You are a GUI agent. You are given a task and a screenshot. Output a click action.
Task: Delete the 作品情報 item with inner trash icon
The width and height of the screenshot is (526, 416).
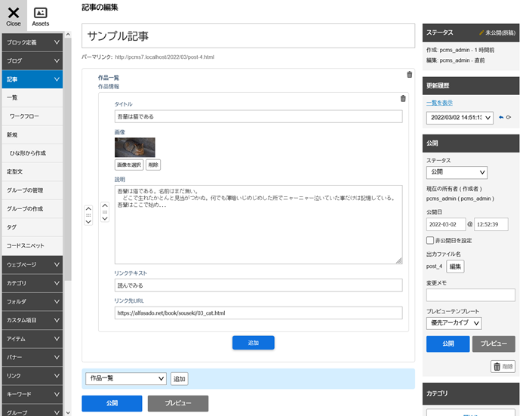[x=403, y=98]
